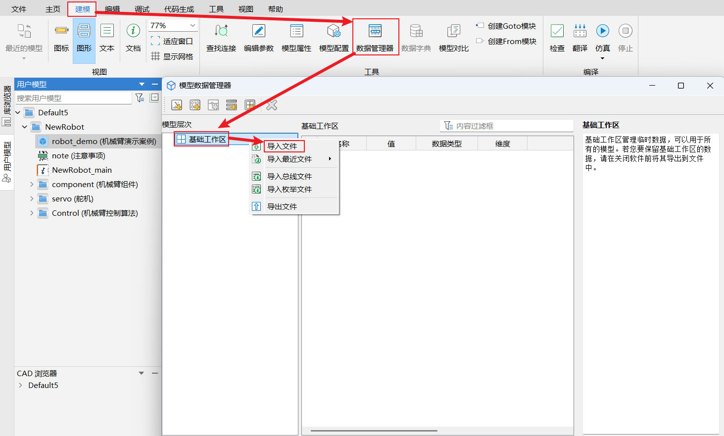Click the 翻译 compile icon
Viewport: 724px width, 436px height.
click(579, 37)
